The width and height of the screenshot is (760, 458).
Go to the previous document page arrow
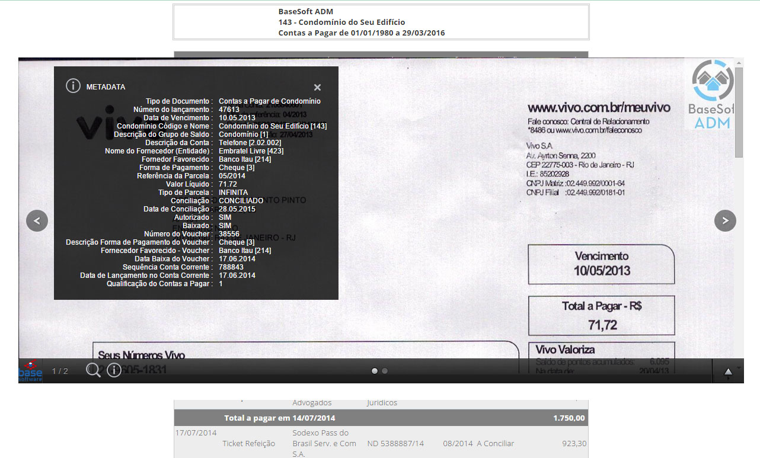[x=37, y=220]
